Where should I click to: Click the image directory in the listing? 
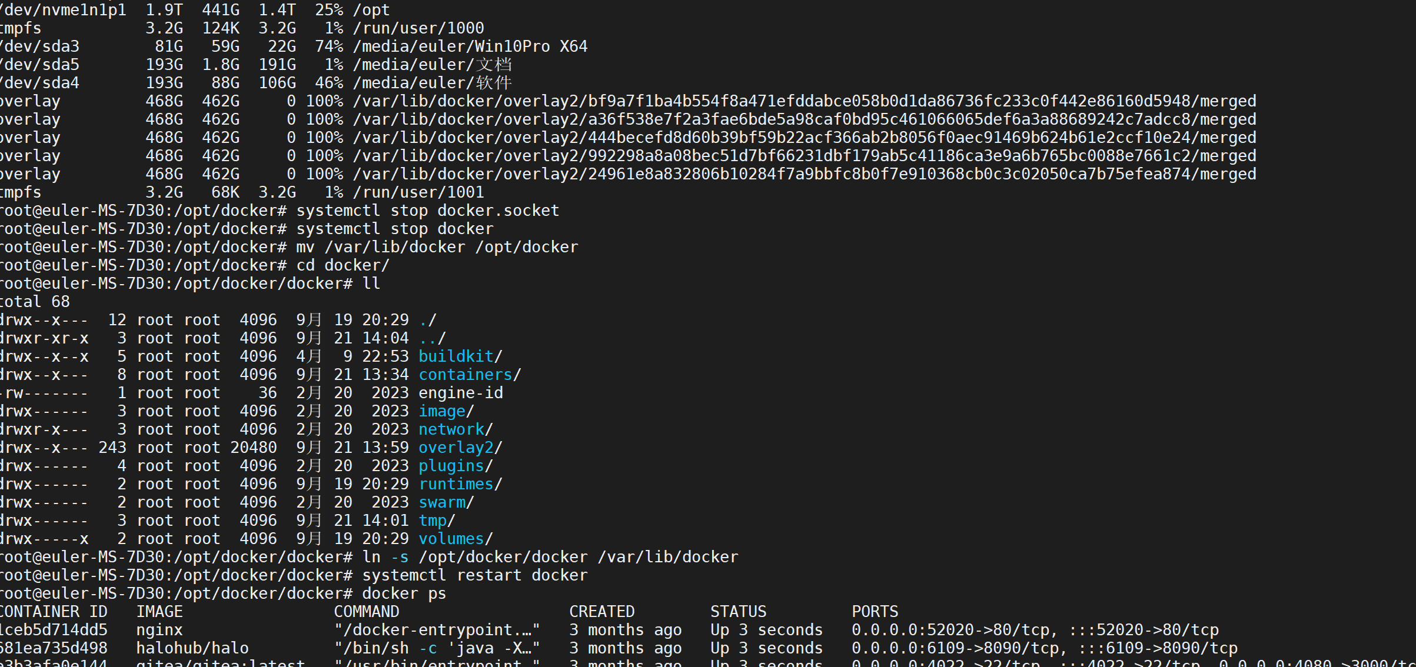[442, 411]
